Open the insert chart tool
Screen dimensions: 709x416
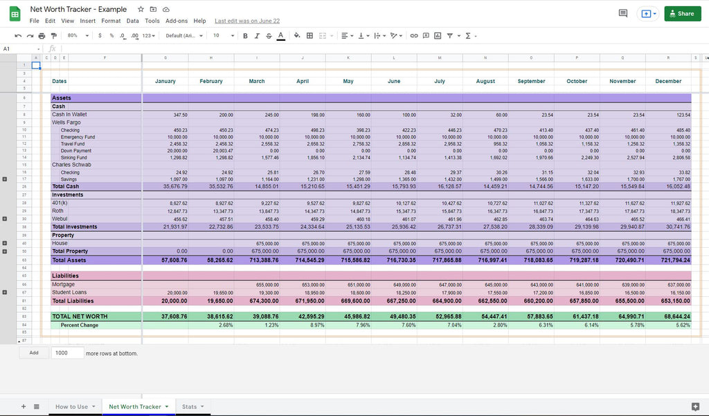[x=437, y=35]
